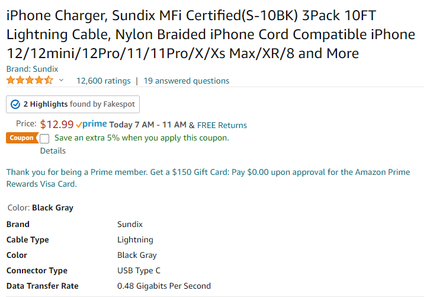Click the Prime logo next to price
This screenshot has width=430, height=297.
pyautogui.click(x=92, y=124)
